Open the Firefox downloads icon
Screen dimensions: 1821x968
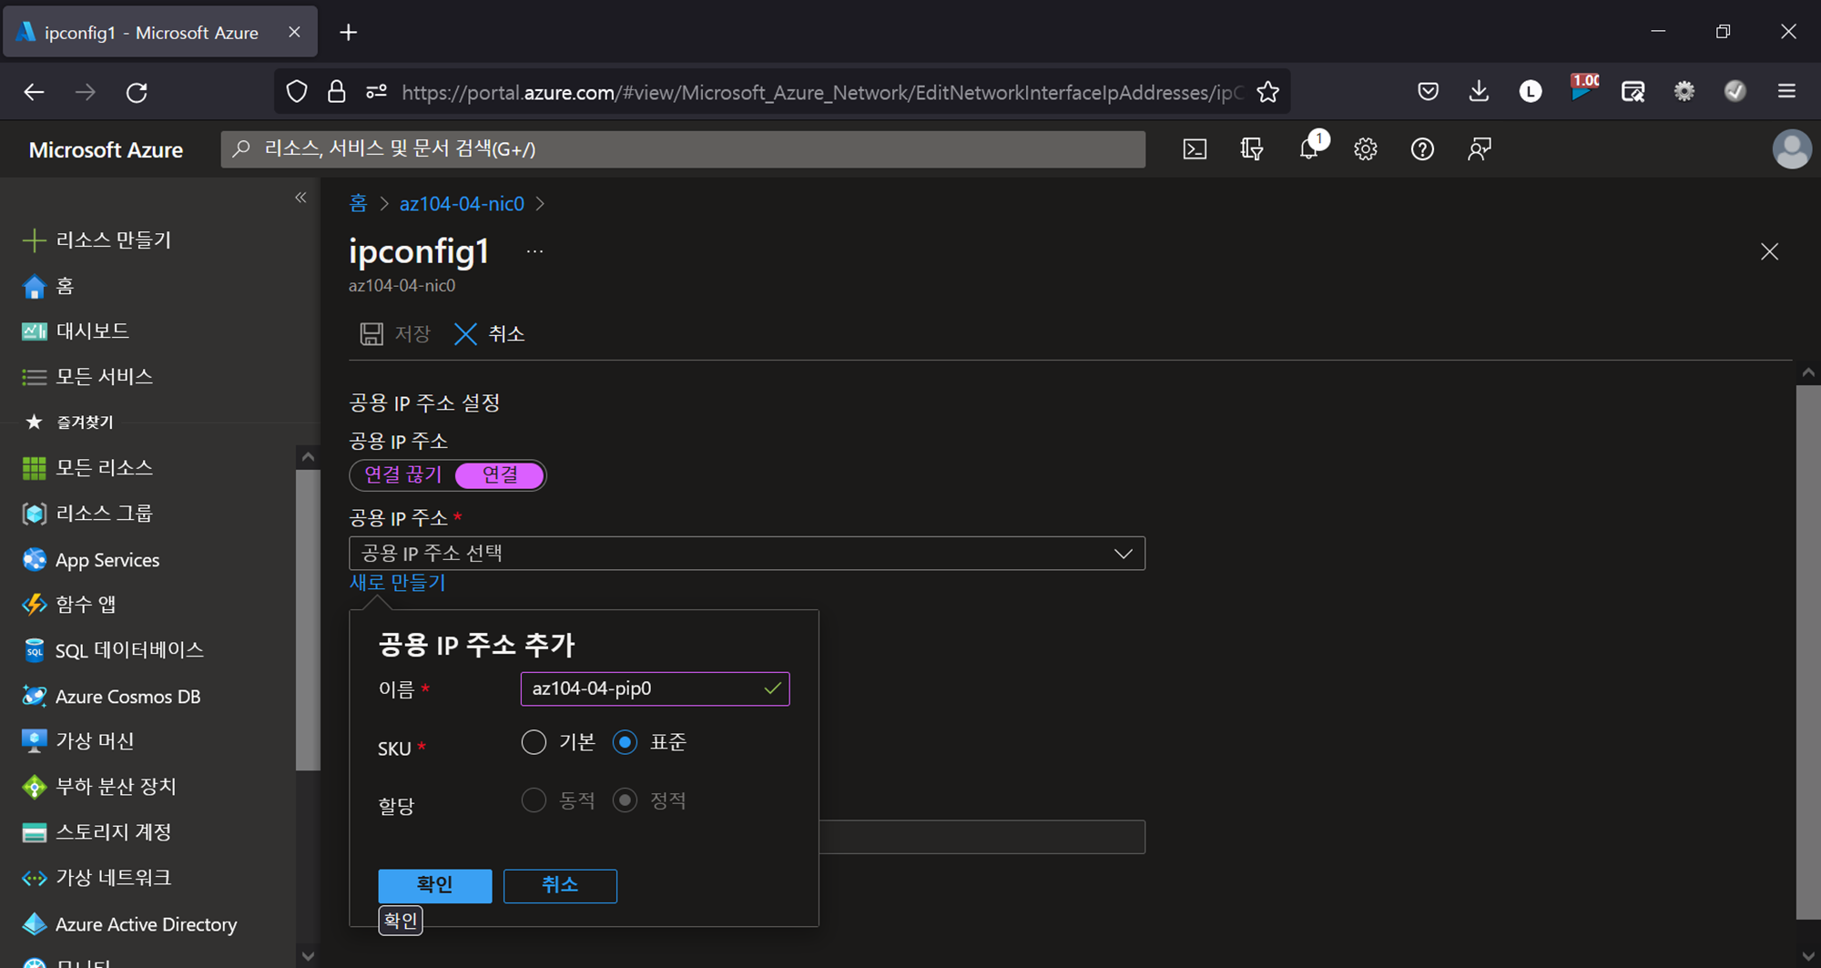point(1479,91)
